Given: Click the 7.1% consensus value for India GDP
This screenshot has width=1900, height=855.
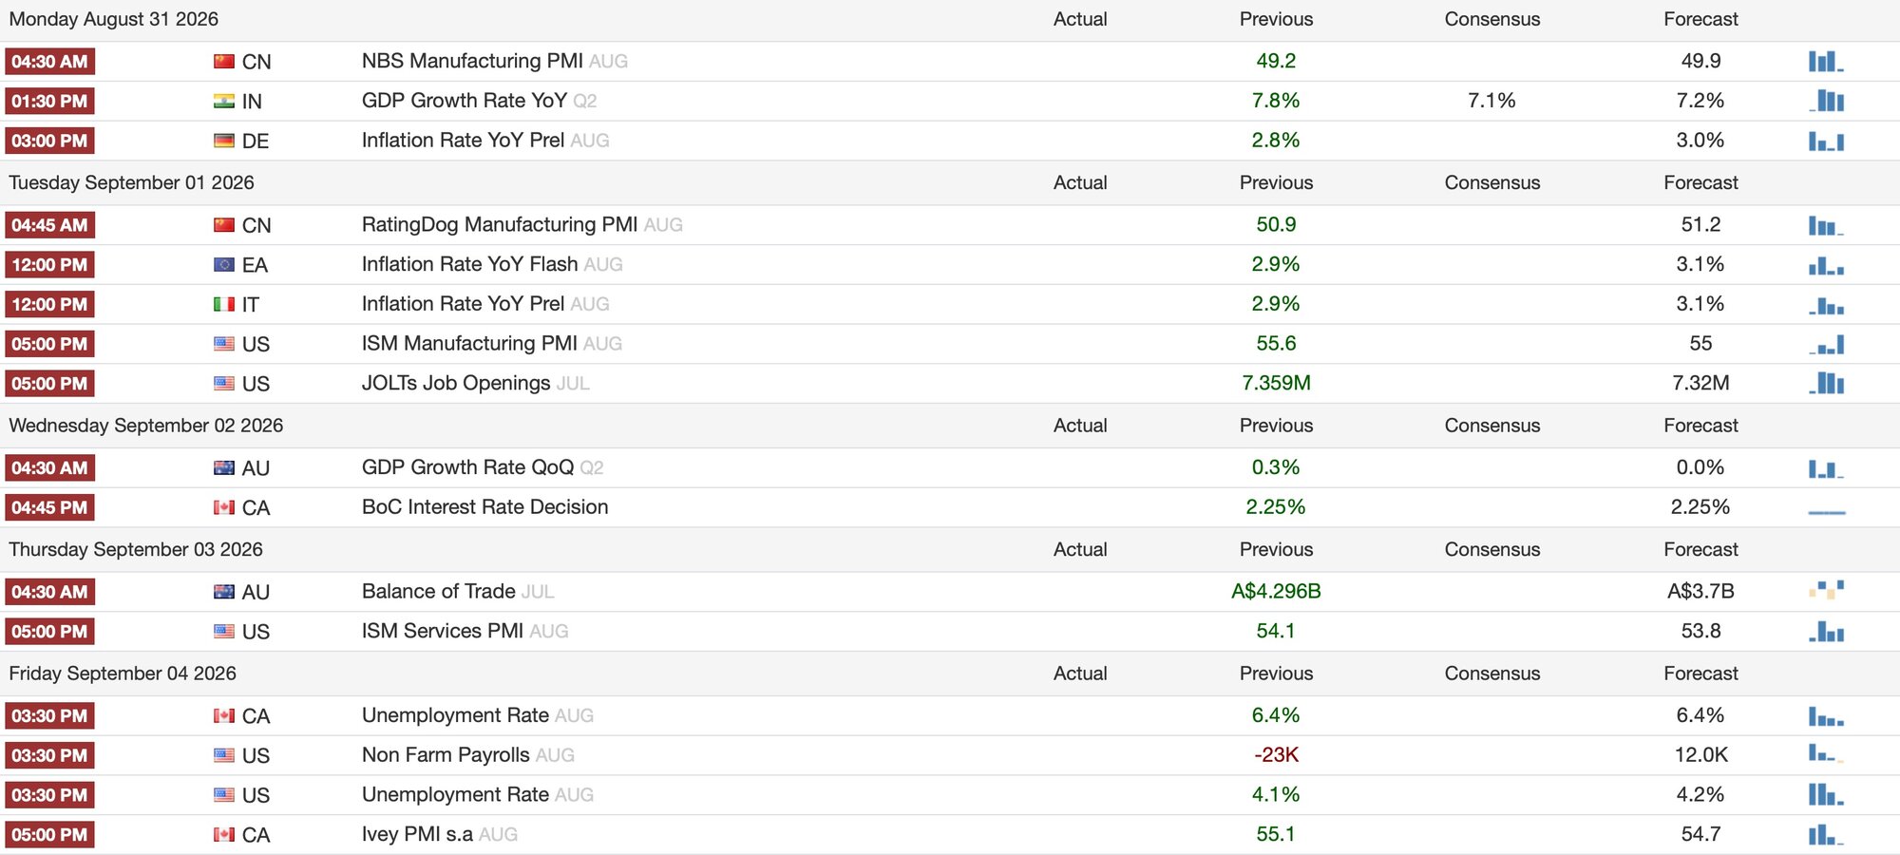Looking at the screenshot, I should coord(1491,101).
